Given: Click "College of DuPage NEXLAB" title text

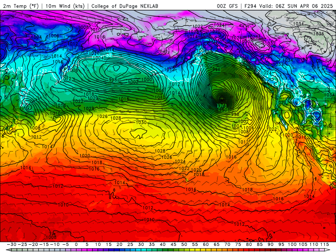Looking at the screenshot, I should point(125,6).
